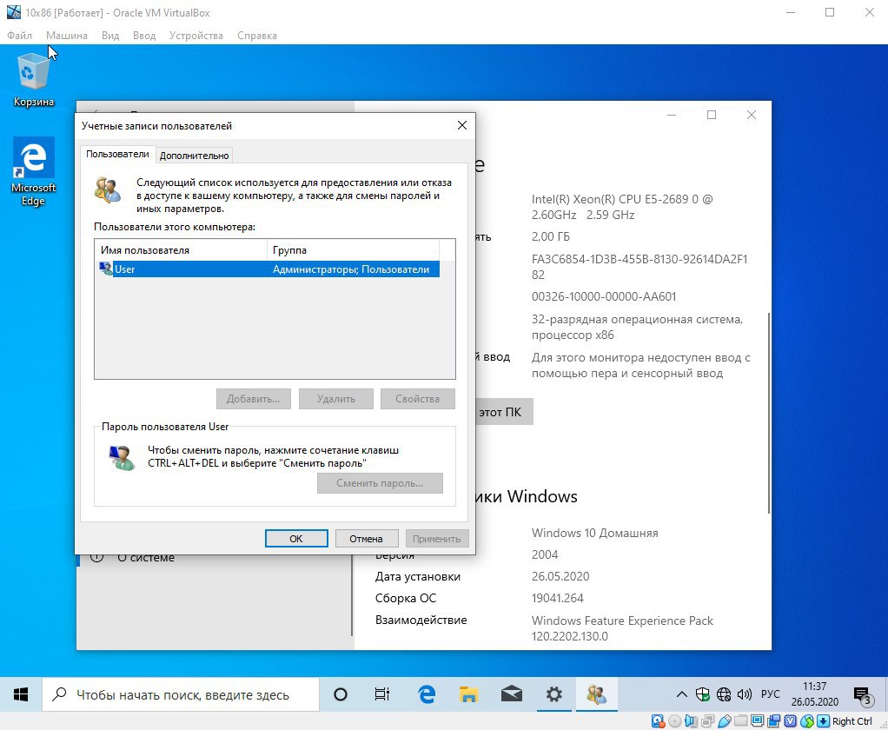Switch to the Дополнительно tab
Image resolution: width=888 pixels, height=730 pixels.
[x=195, y=156]
